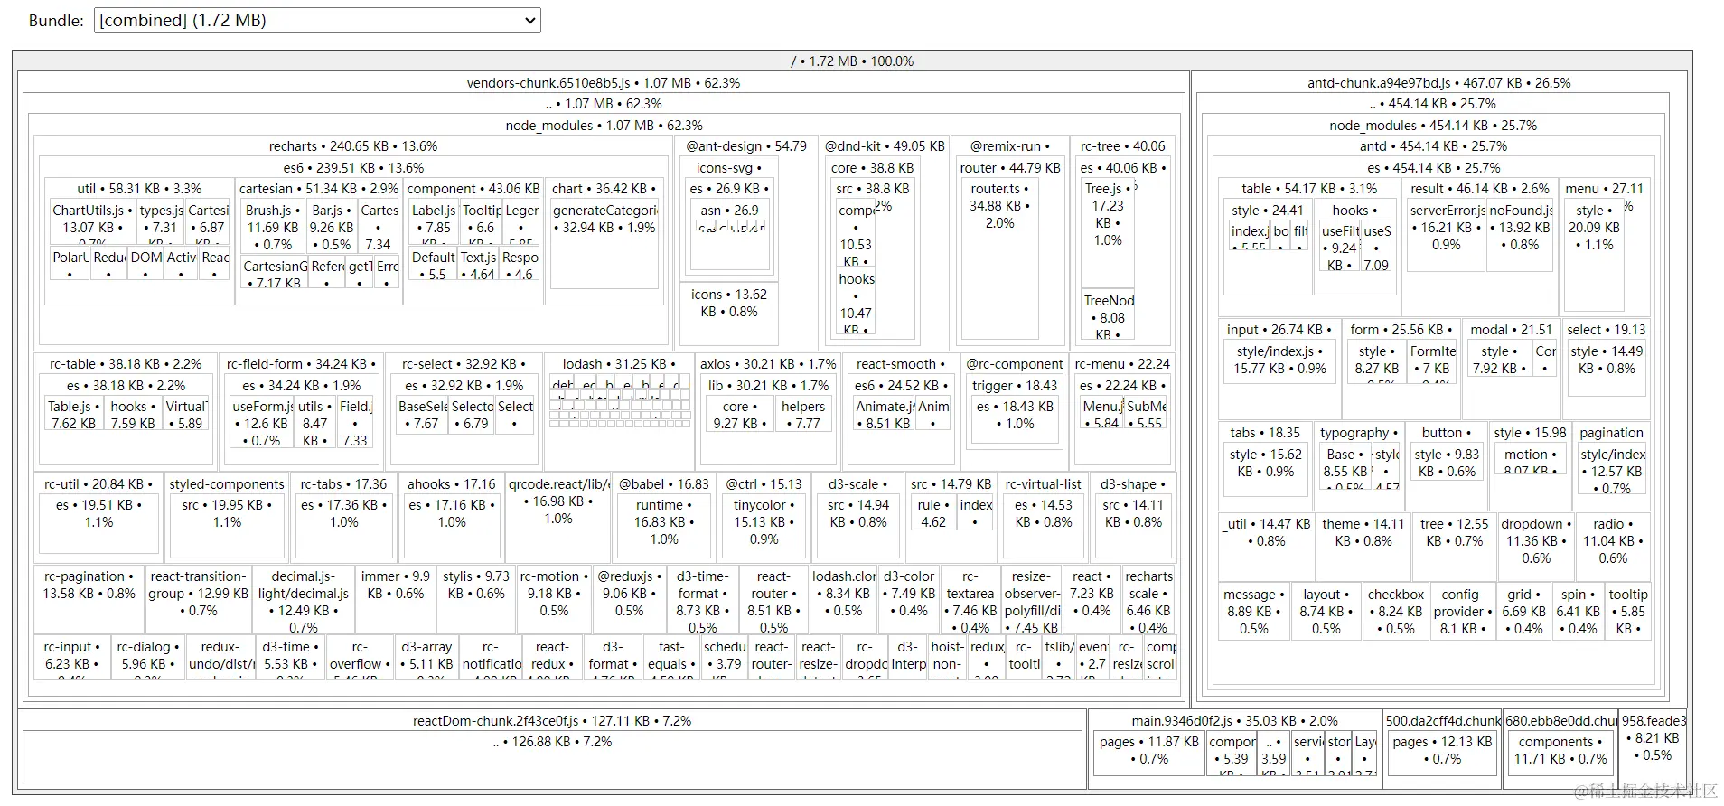The height and width of the screenshot is (806, 1724).
Task: Click the icons 13.62 KB cell
Action: point(729,312)
